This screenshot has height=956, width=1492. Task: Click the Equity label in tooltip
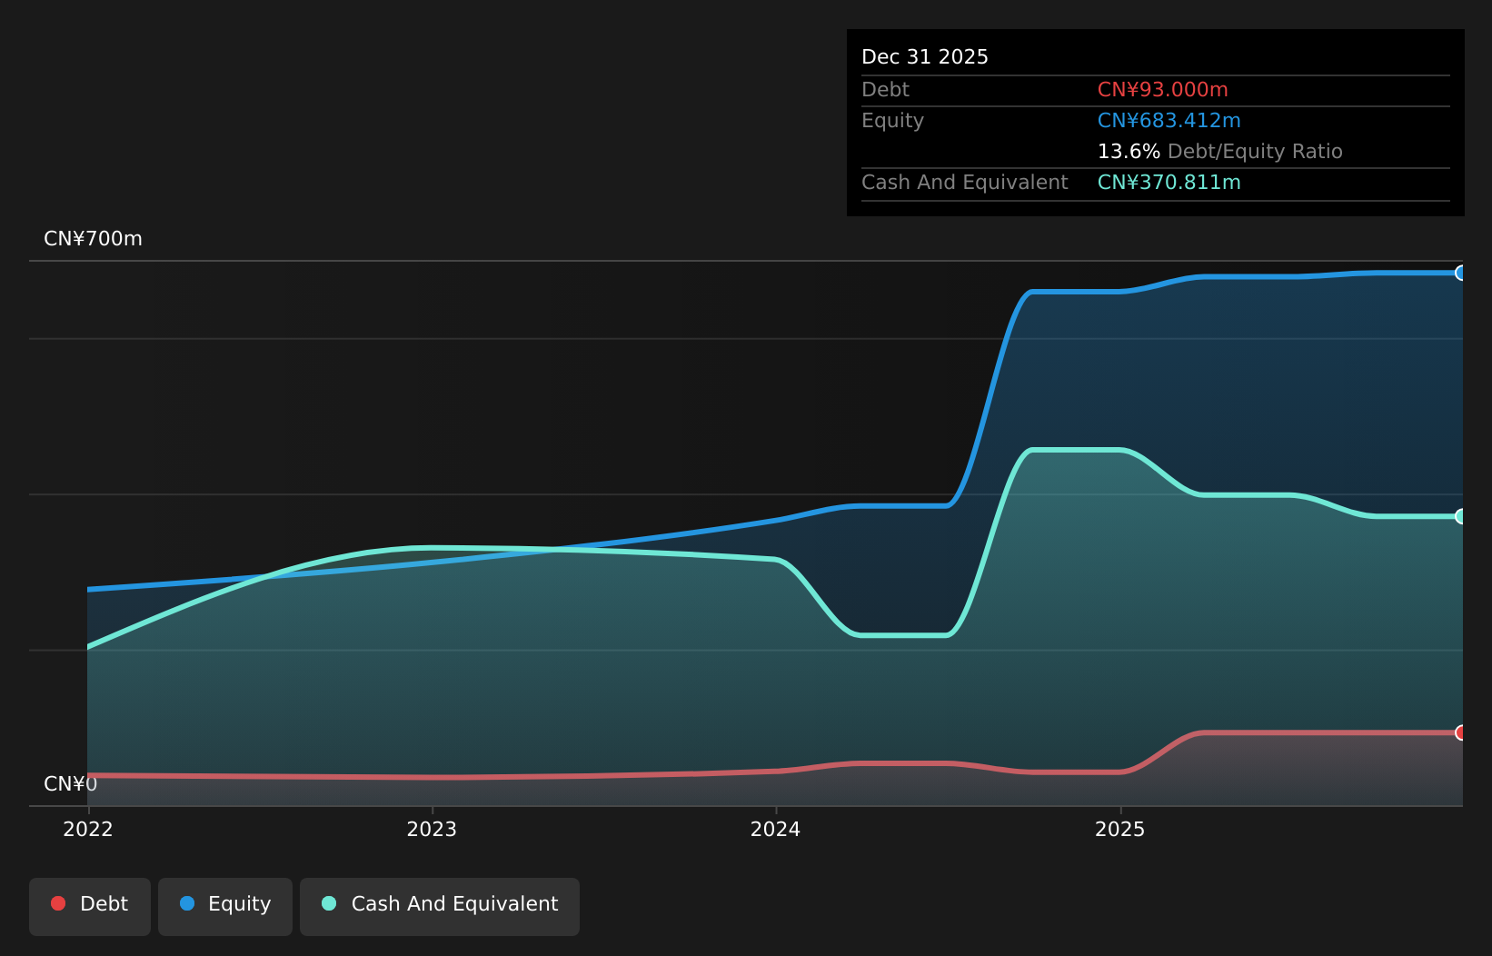click(893, 121)
